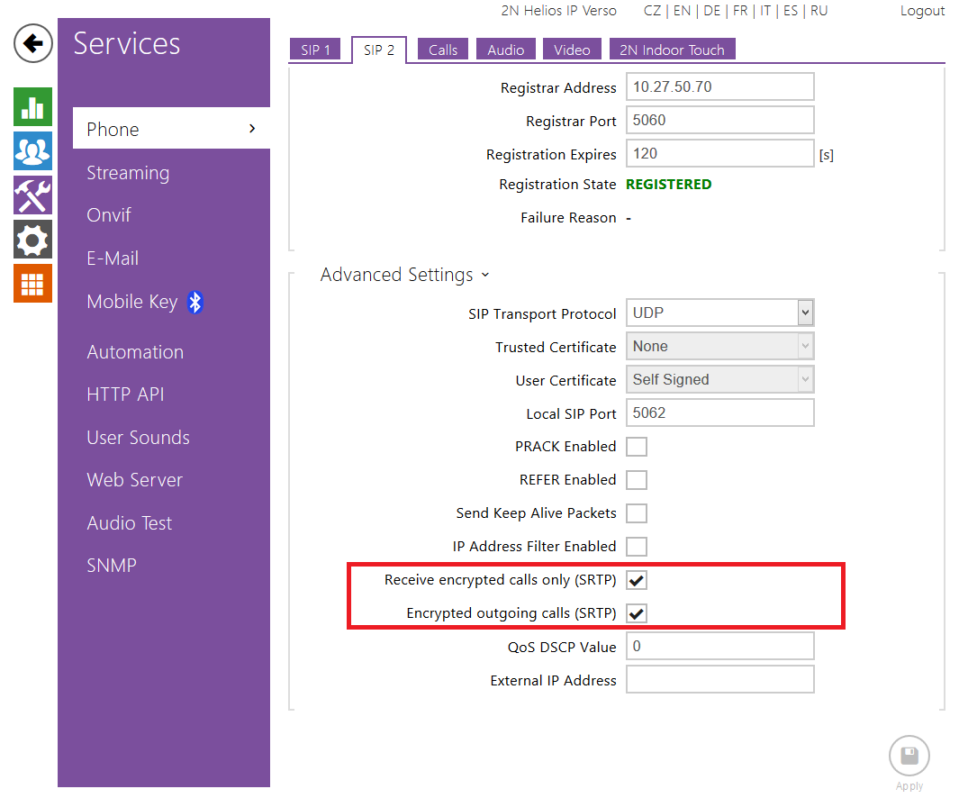Click the Logout link

922,12
